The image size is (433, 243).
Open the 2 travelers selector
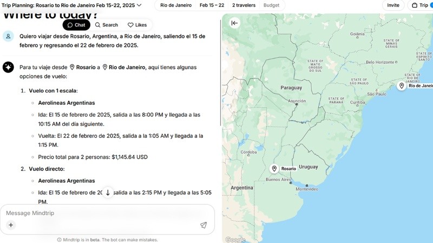(244, 5)
